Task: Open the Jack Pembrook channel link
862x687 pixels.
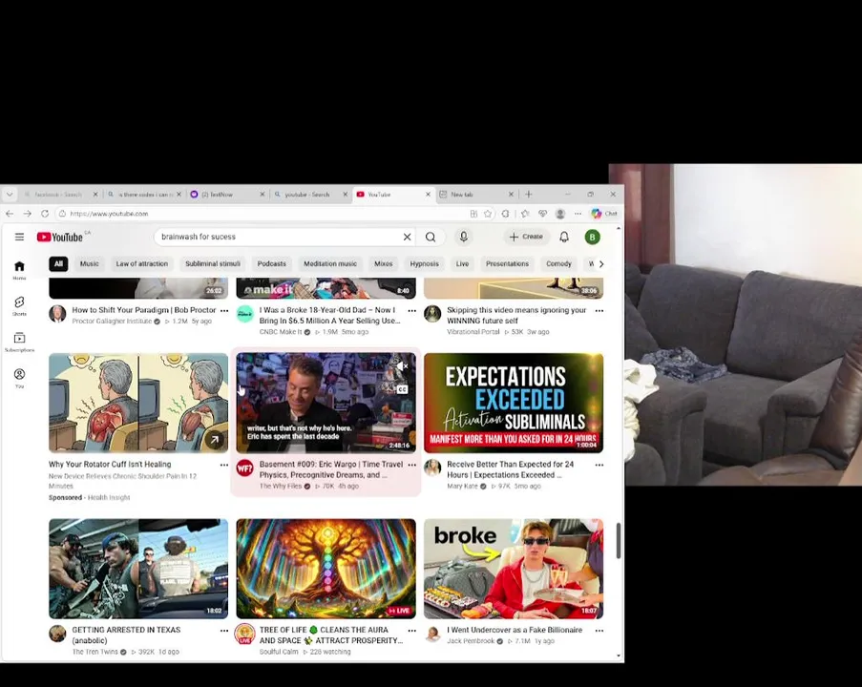Action: [x=471, y=641]
